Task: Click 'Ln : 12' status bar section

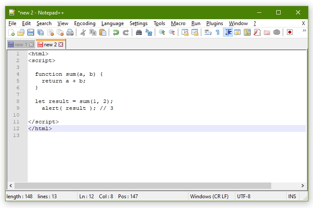Action: 87,197
